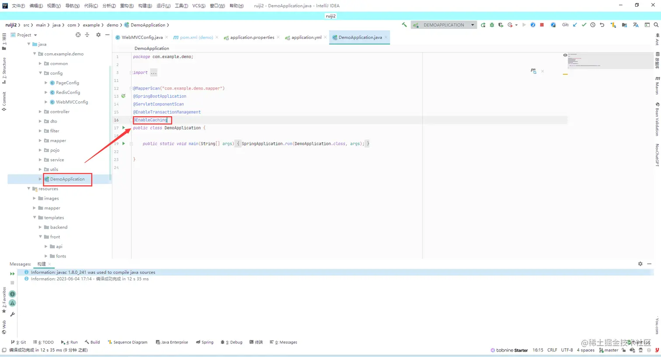Expand the common folder

(x=40, y=63)
